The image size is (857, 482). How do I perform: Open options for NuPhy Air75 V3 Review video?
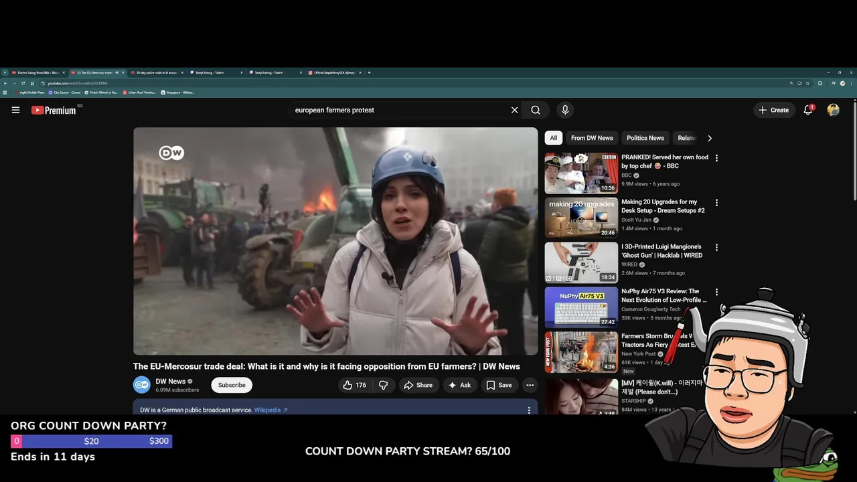tap(716, 292)
